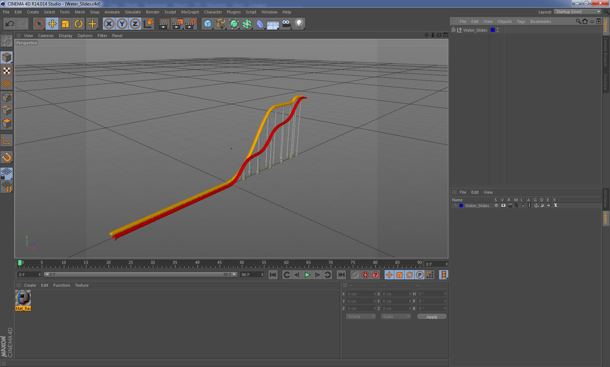The width and height of the screenshot is (610, 367).
Task: Click the Make Editable icon
Action: click(7, 41)
